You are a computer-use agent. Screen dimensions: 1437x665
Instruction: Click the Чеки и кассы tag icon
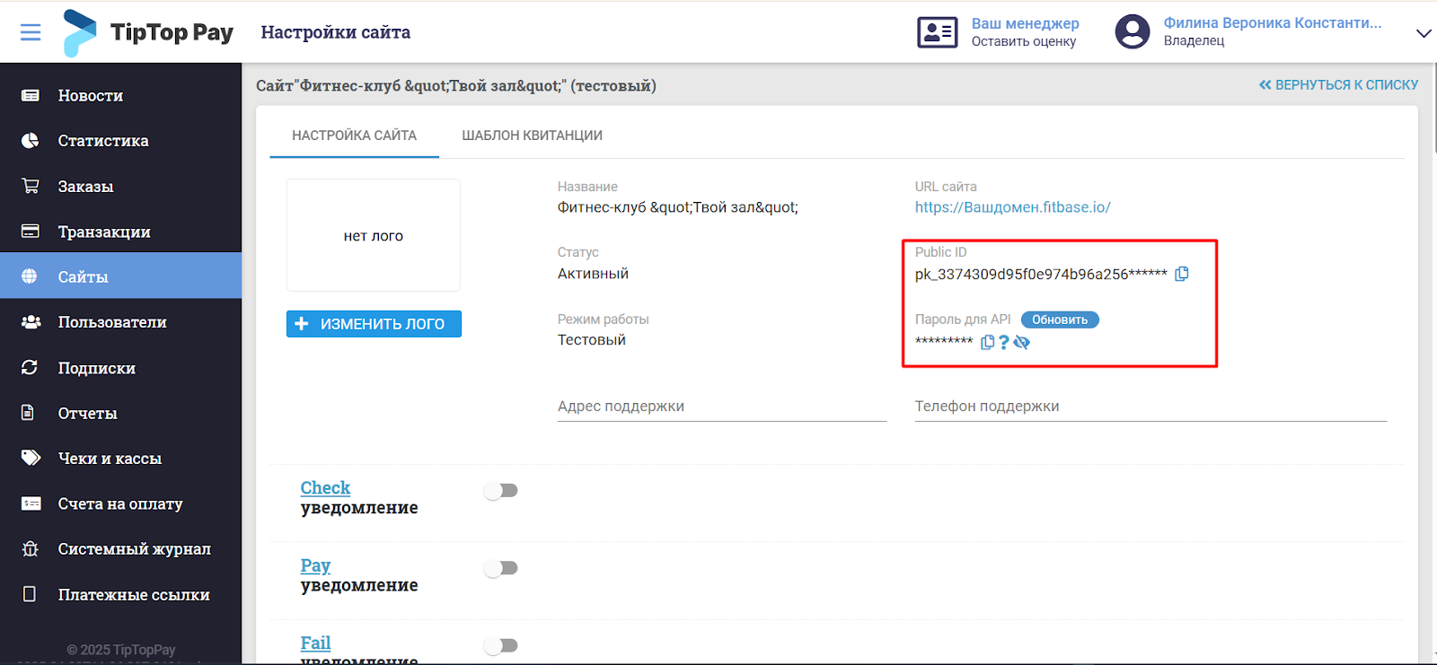(x=31, y=458)
